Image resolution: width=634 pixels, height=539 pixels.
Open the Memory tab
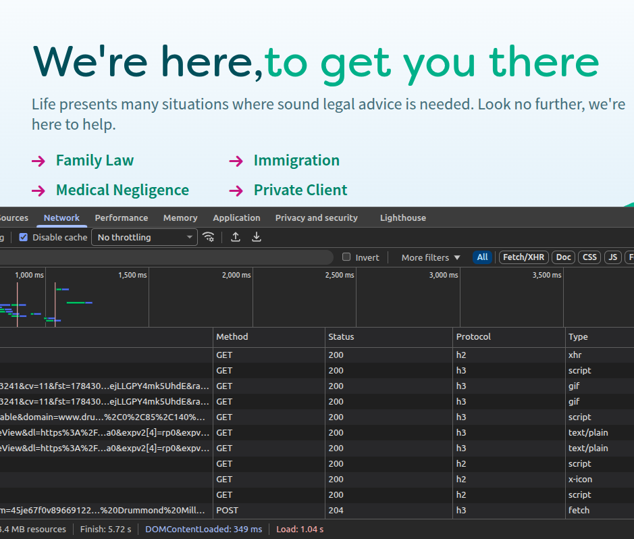[x=180, y=218]
